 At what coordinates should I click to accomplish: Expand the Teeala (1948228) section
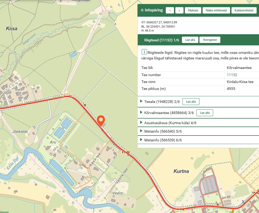142,102
